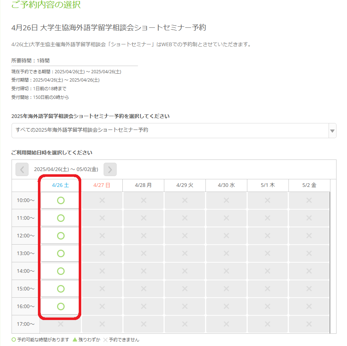
Task: Click the 13:00～ time row label
Action: tap(26, 253)
